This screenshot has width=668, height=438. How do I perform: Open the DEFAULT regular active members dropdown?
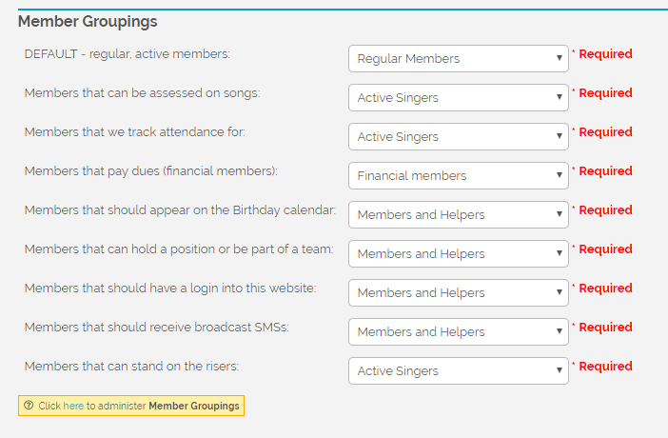pos(459,59)
